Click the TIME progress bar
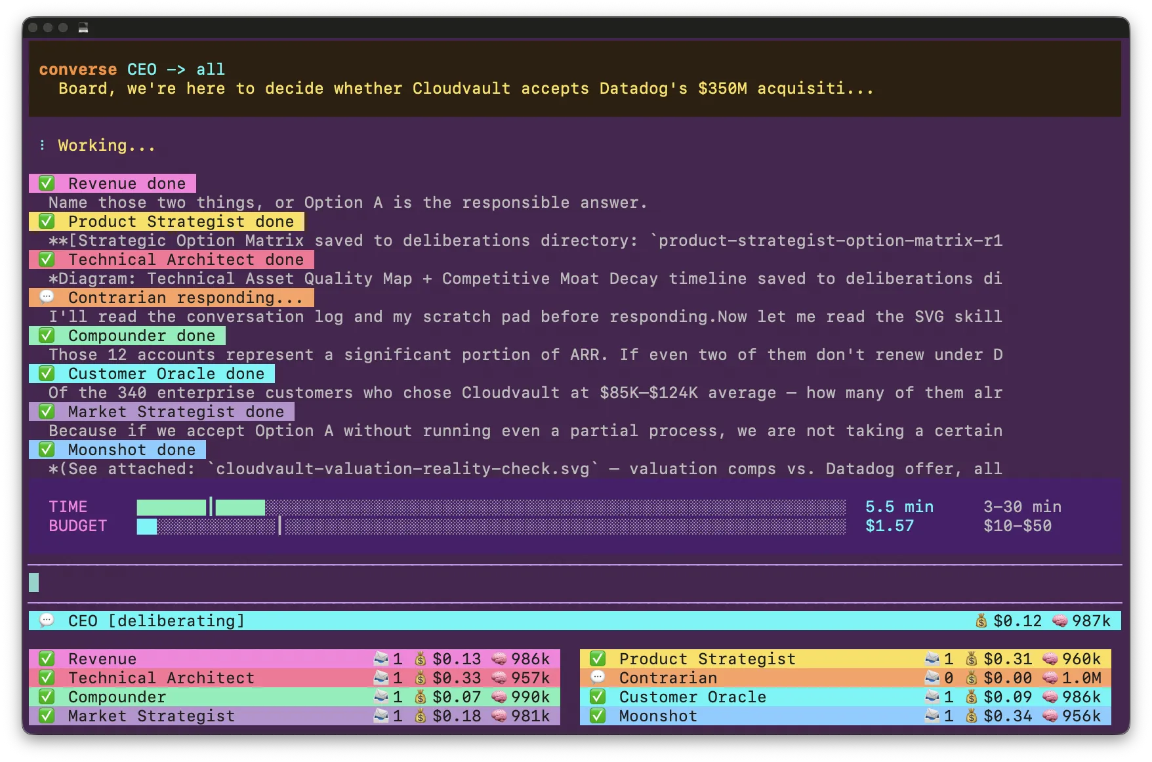 click(x=491, y=507)
